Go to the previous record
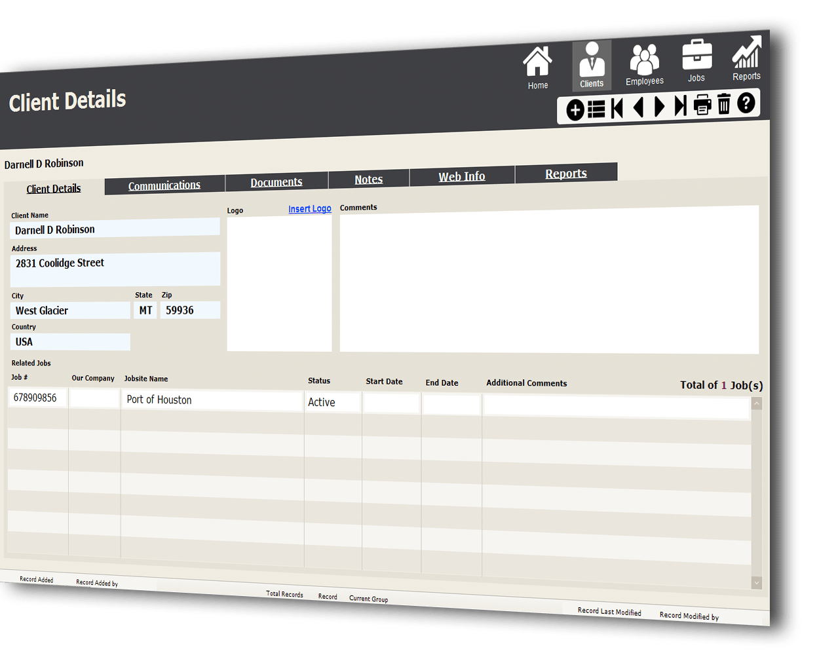The height and width of the screenshot is (655, 819). [x=638, y=107]
